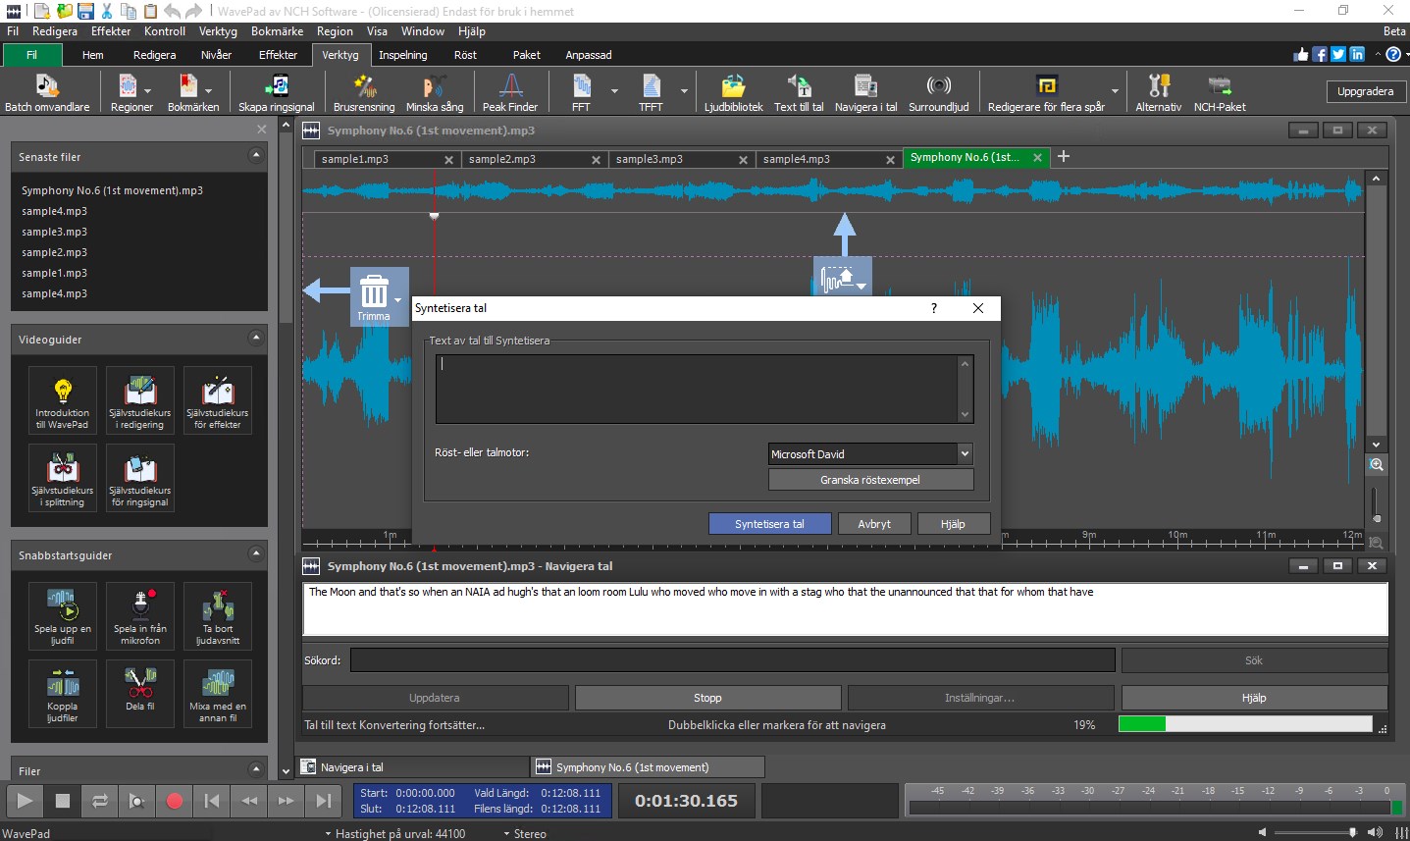Open the Brusrensning tool
1410x841 pixels.
click(x=363, y=91)
